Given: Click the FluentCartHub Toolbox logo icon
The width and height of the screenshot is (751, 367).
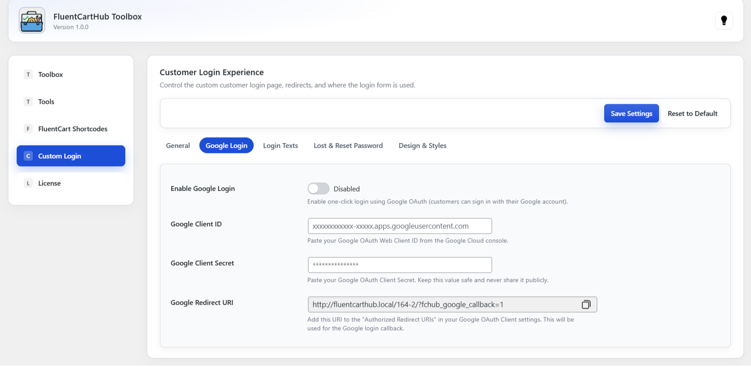Looking at the screenshot, I should point(32,21).
